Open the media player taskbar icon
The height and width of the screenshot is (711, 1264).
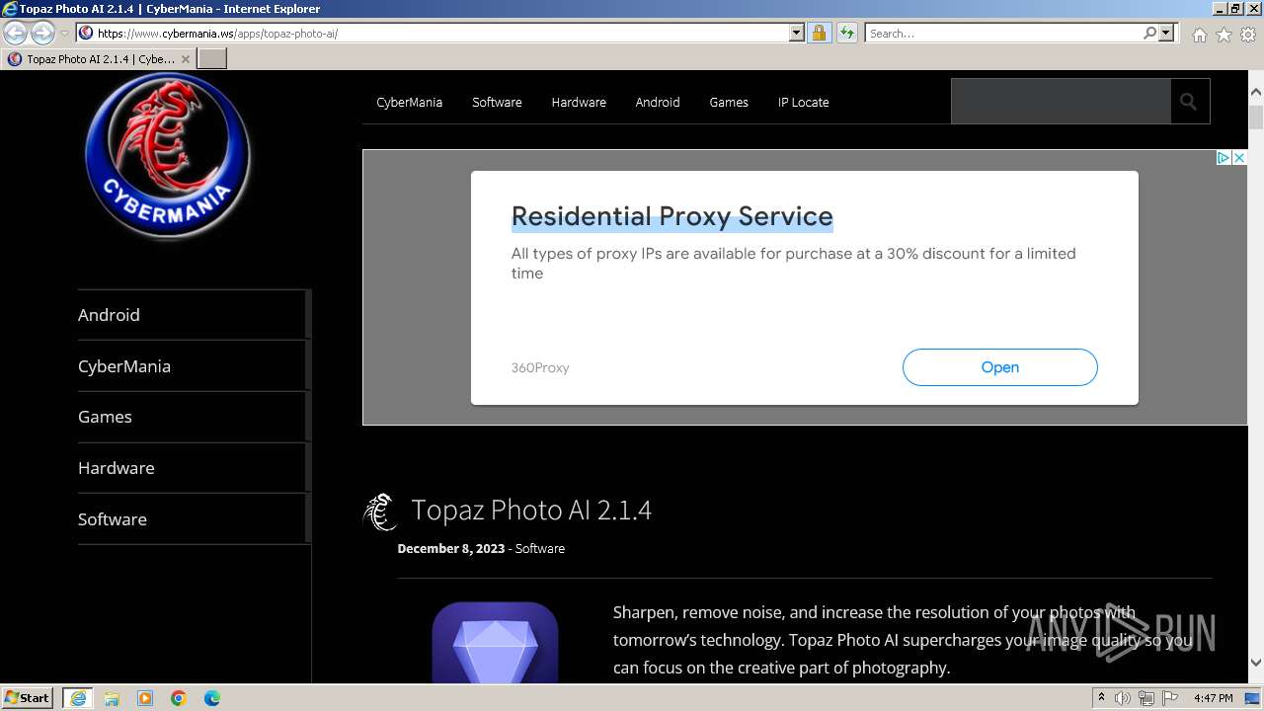145,698
